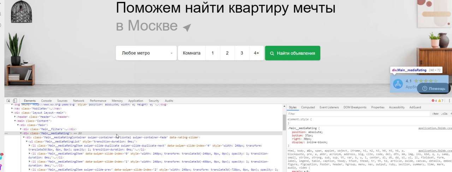Open the Accessibility sidebar tab

point(397,107)
